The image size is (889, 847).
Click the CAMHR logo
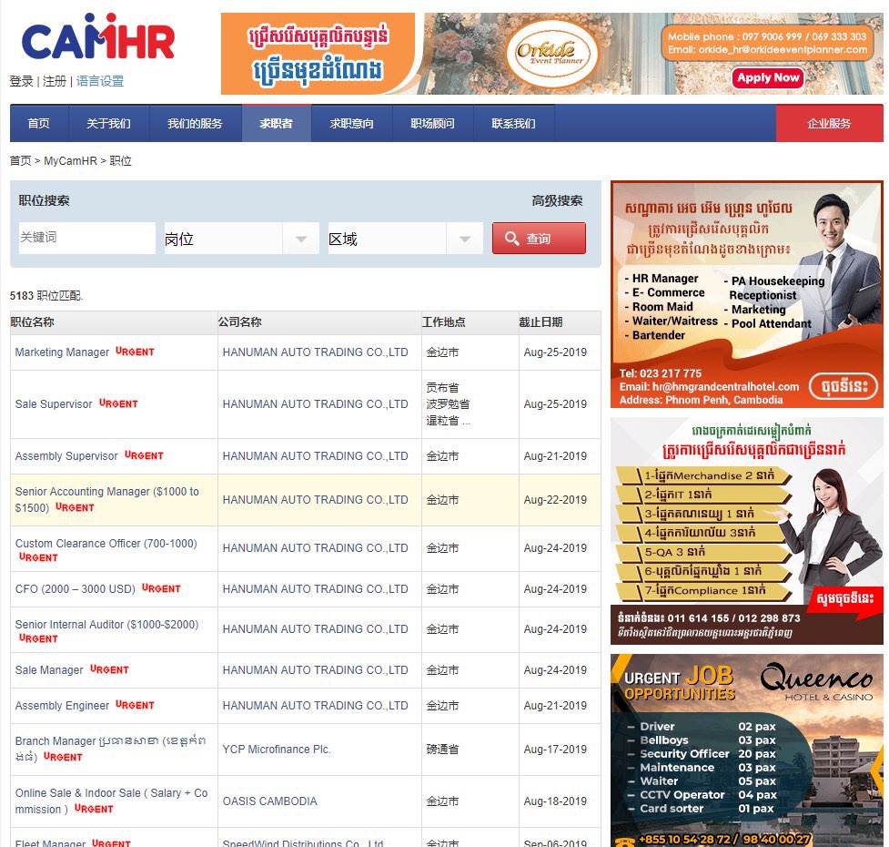(98, 36)
